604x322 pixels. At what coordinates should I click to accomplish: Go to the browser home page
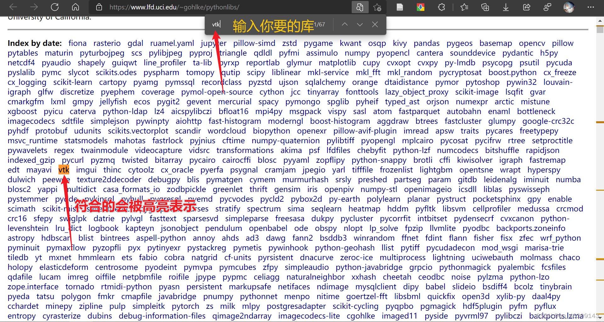(x=75, y=7)
